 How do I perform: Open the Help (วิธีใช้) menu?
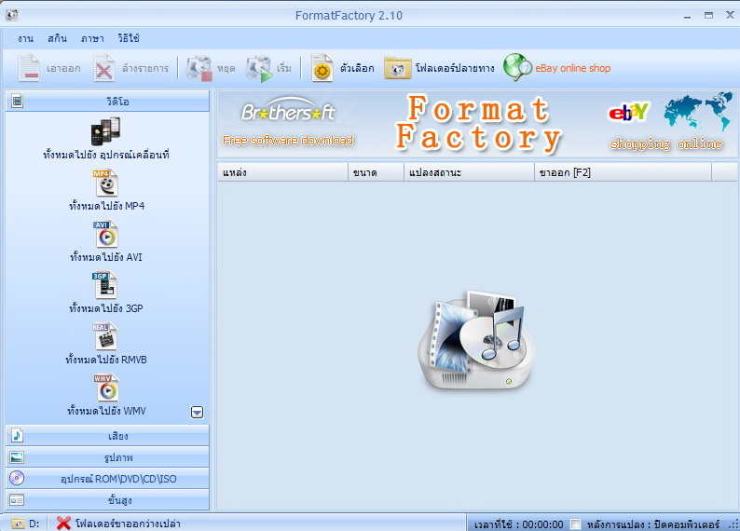tap(129, 38)
